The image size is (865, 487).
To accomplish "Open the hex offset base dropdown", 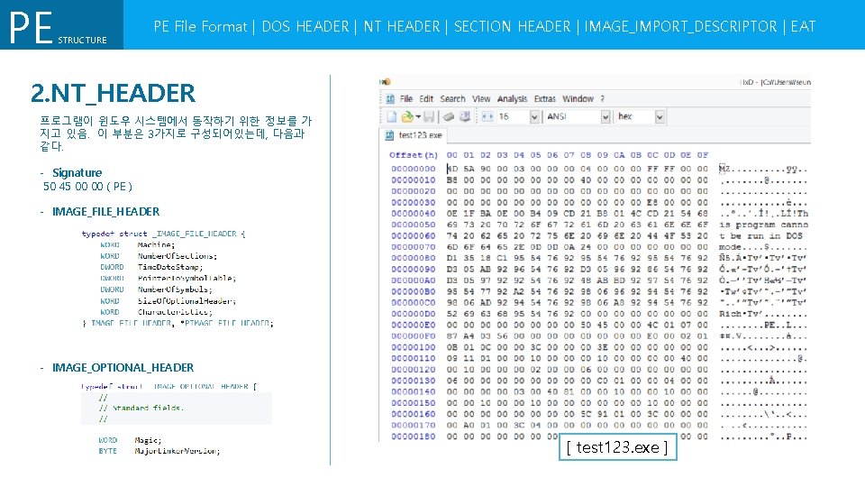I will pyautogui.click(x=660, y=117).
